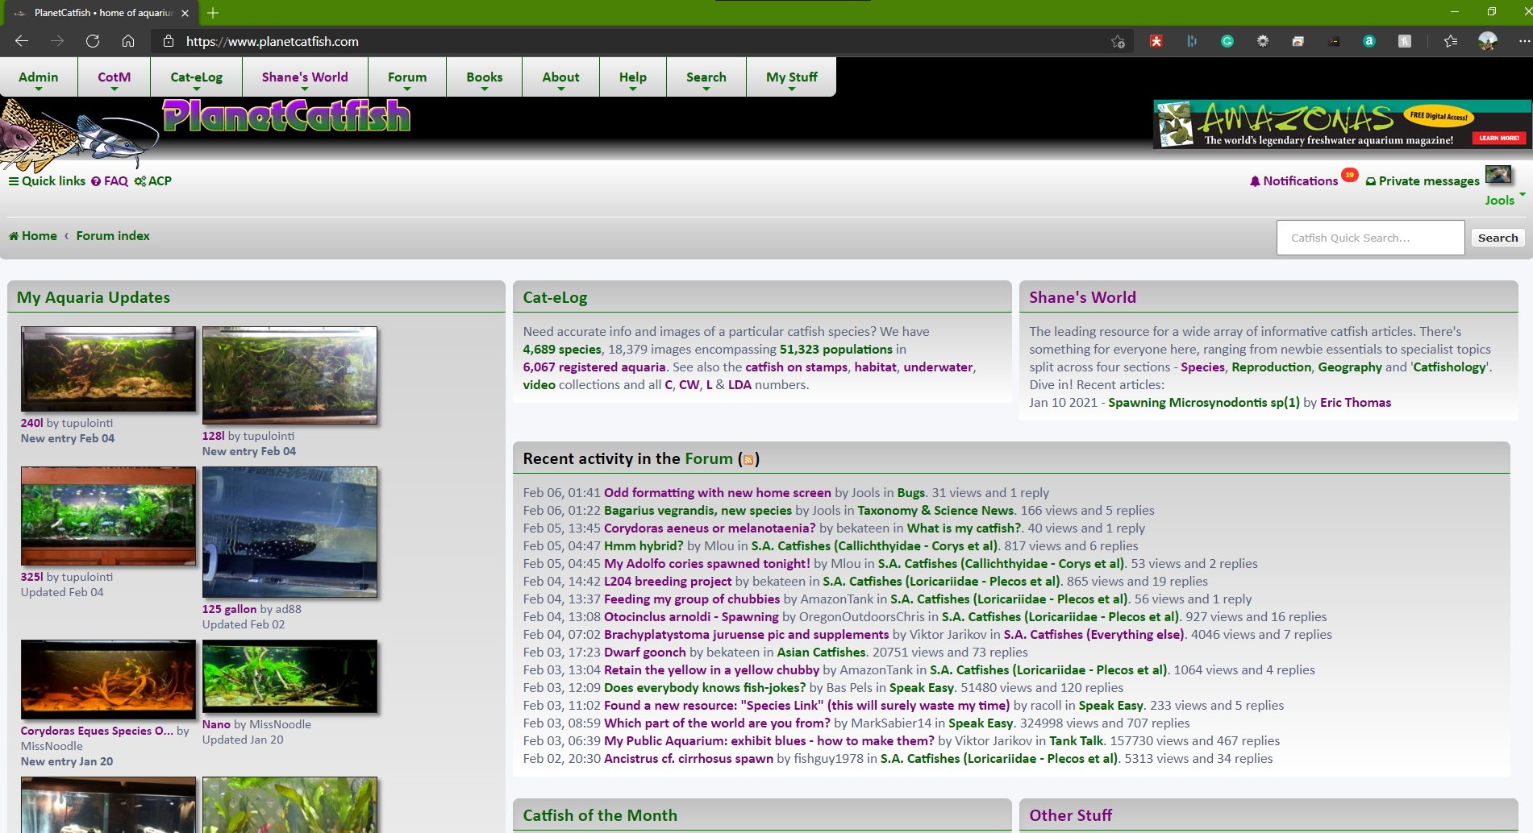Open the gear extension icon
The height and width of the screenshot is (833, 1533).
(x=1263, y=41)
